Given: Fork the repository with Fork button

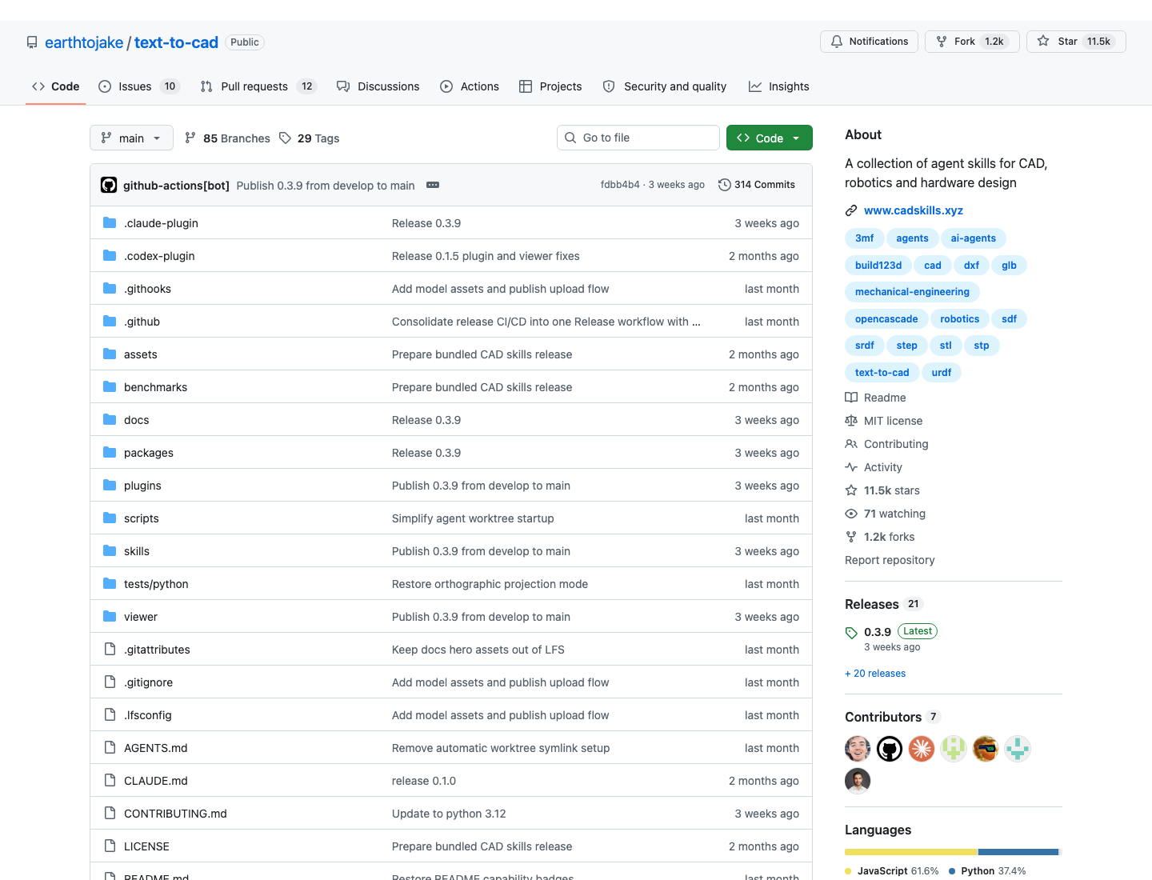Looking at the screenshot, I should [x=972, y=42].
